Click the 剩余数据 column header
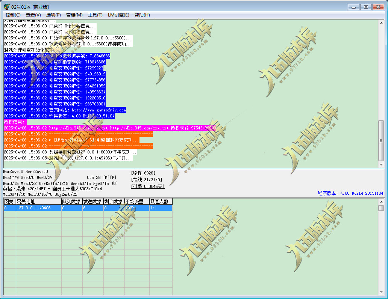Image resolution: width=388 pixels, height=299 pixels. click(x=114, y=201)
